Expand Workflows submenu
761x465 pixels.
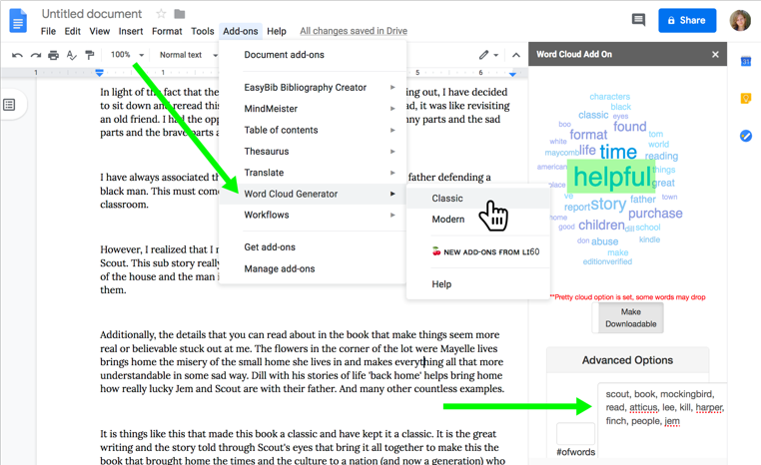coord(313,215)
